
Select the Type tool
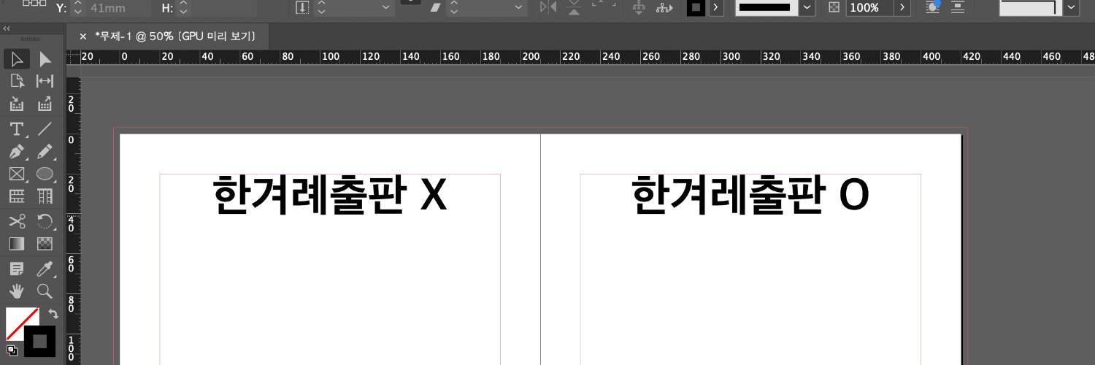17,129
